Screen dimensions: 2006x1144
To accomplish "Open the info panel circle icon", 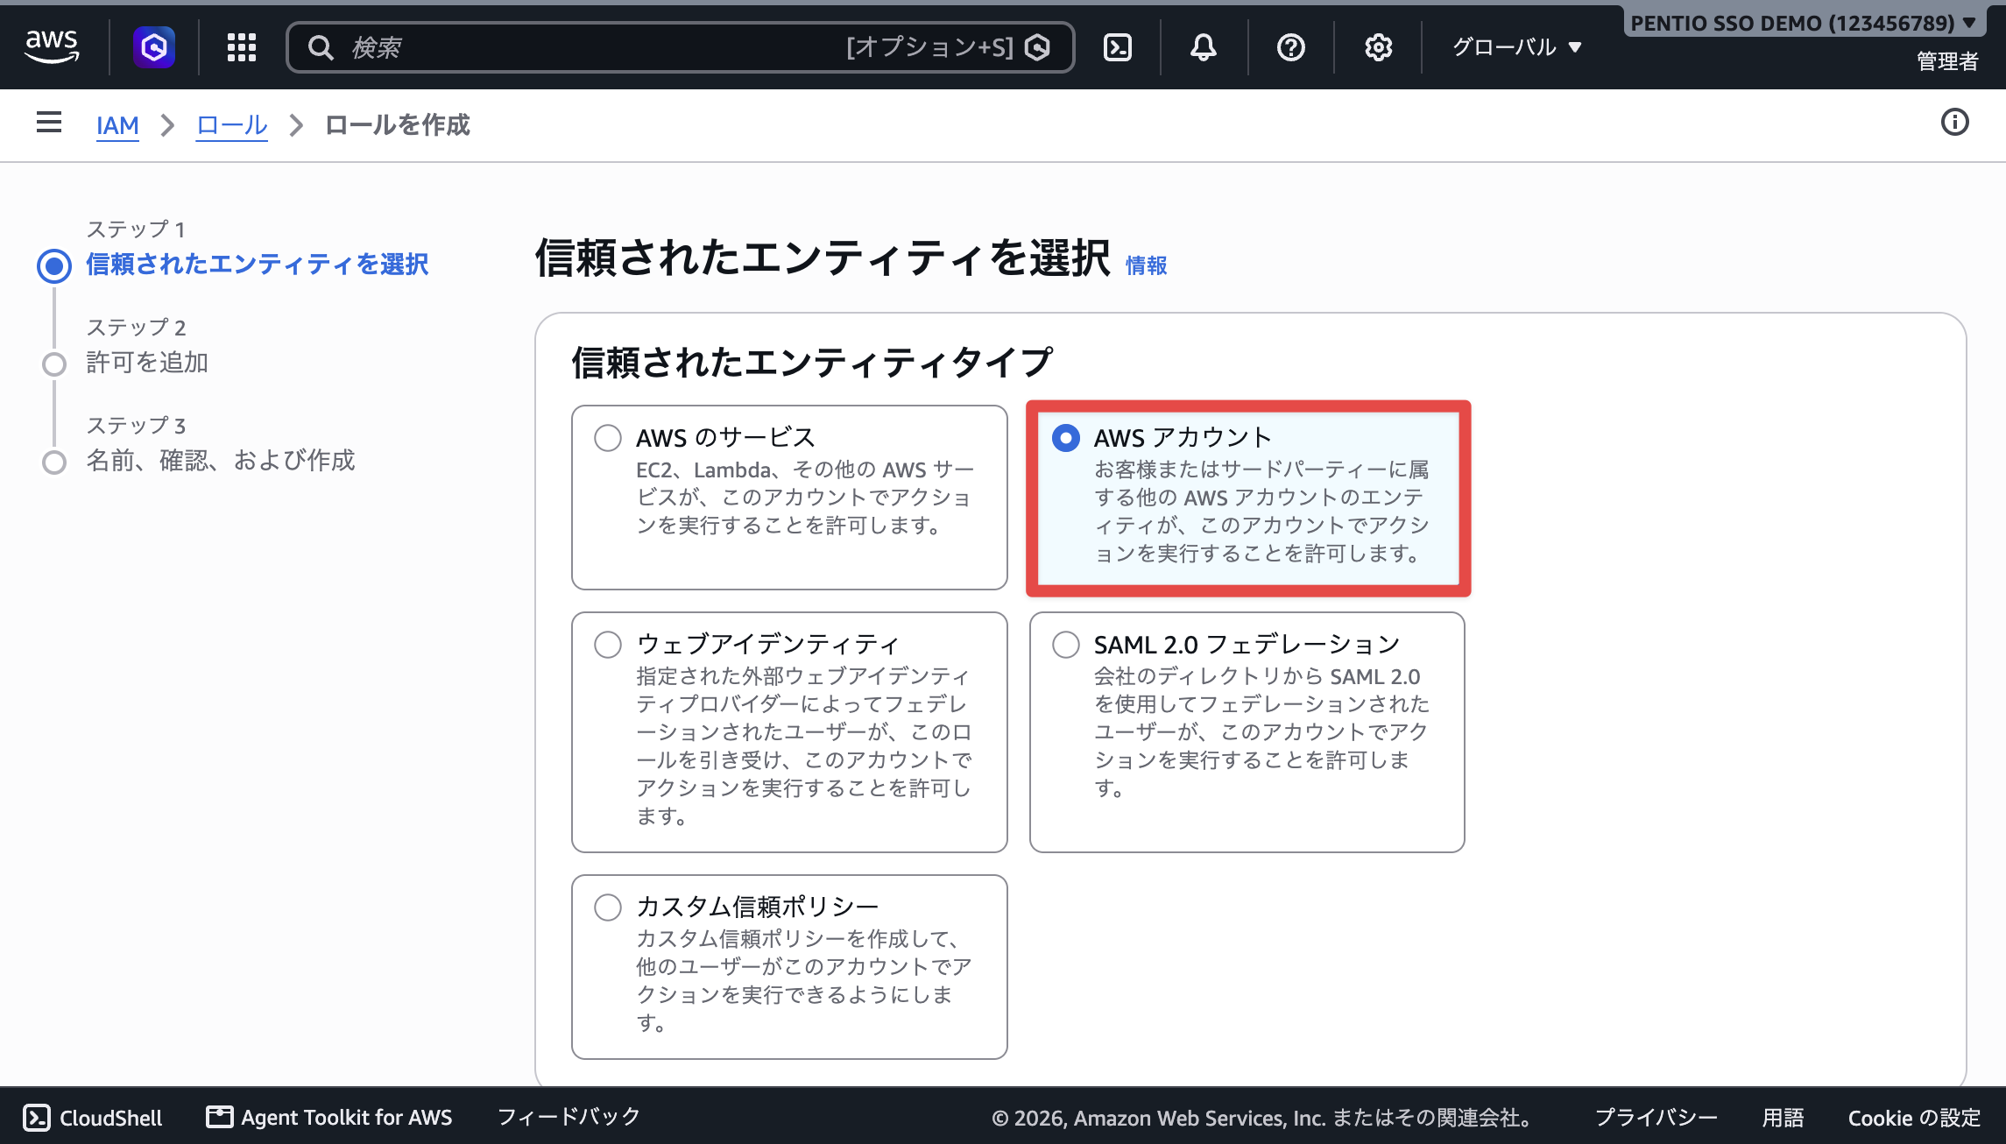I will [x=1955, y=123].
